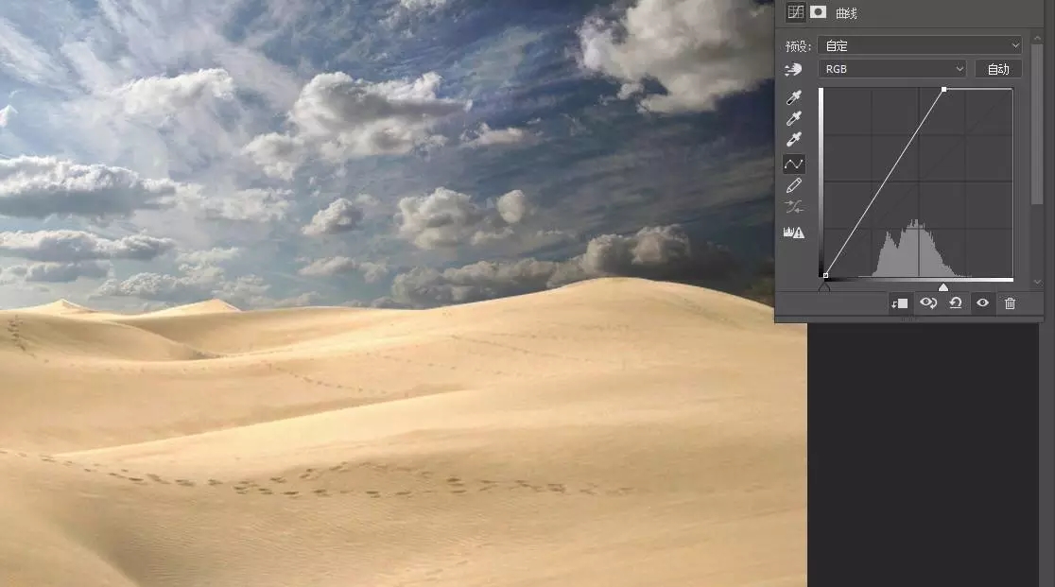Screen dimensions: 1055x587
Task: Open the RGB channel dropdown
Action: 892,69
